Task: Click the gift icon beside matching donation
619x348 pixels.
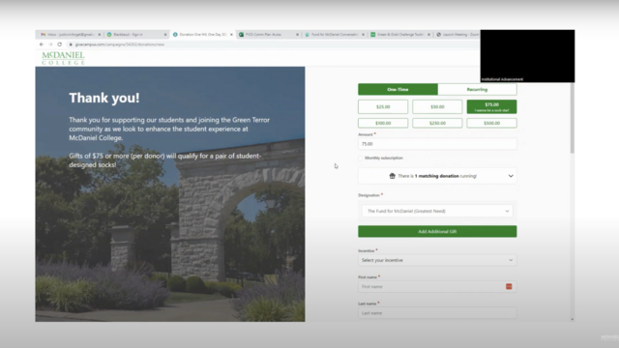Action: [x=392, y=176]
